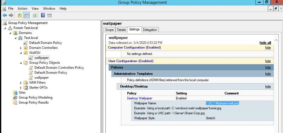This screenshot has height=133, width=283.
Task: Click the Help toolbar icon
Action: tap(43, 15)
